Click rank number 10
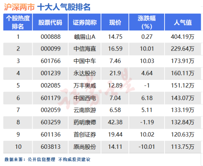 click(x=18, y=147)
